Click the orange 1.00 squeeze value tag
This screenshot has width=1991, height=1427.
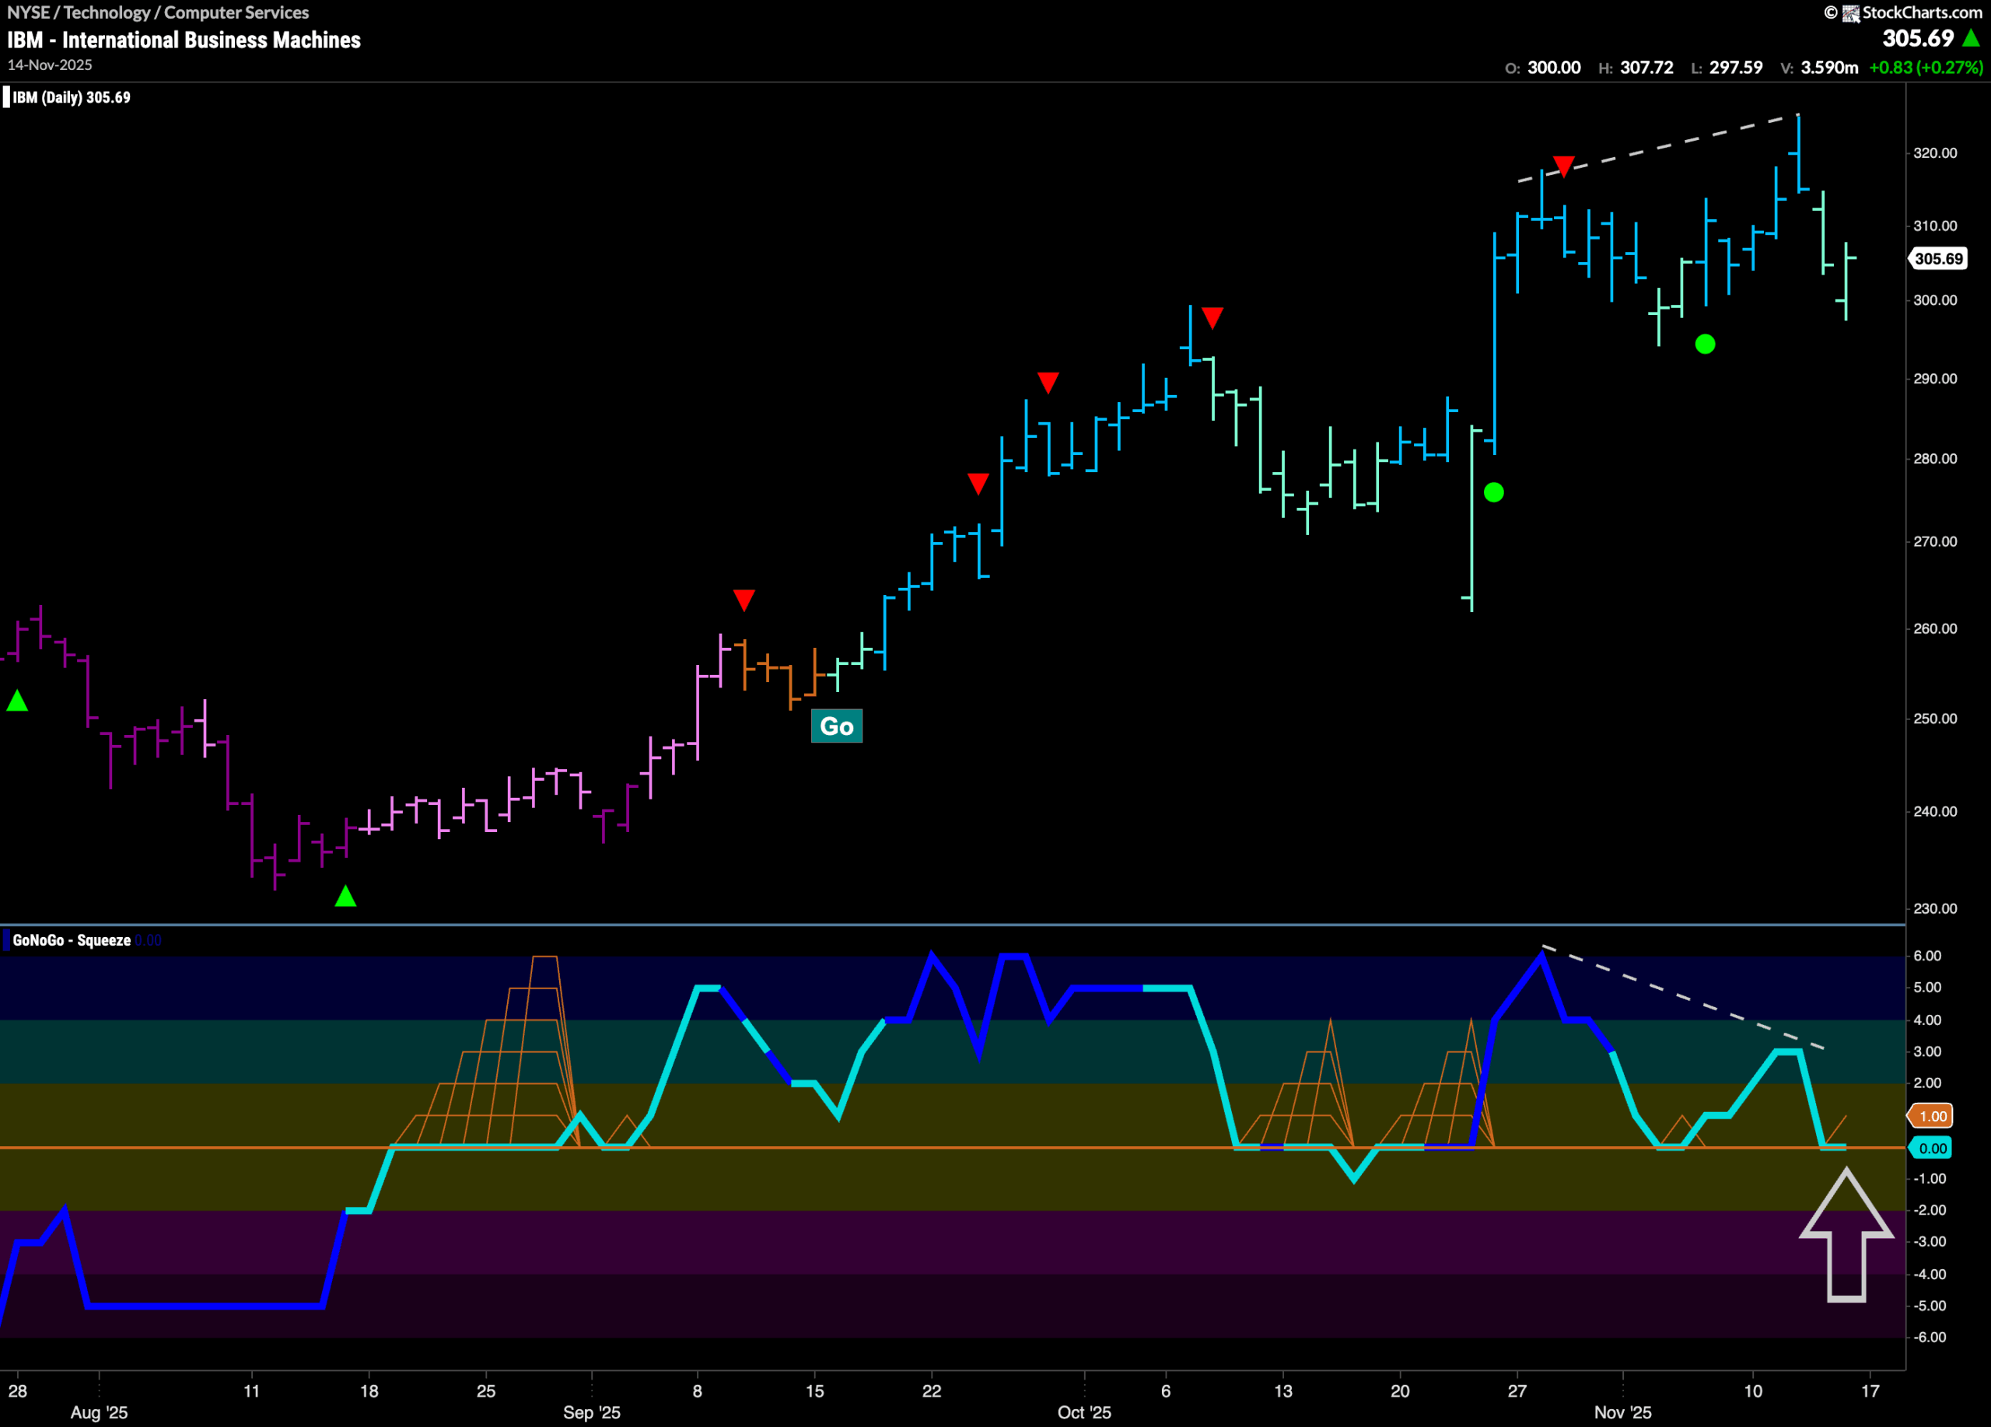click(1932, 1116)
